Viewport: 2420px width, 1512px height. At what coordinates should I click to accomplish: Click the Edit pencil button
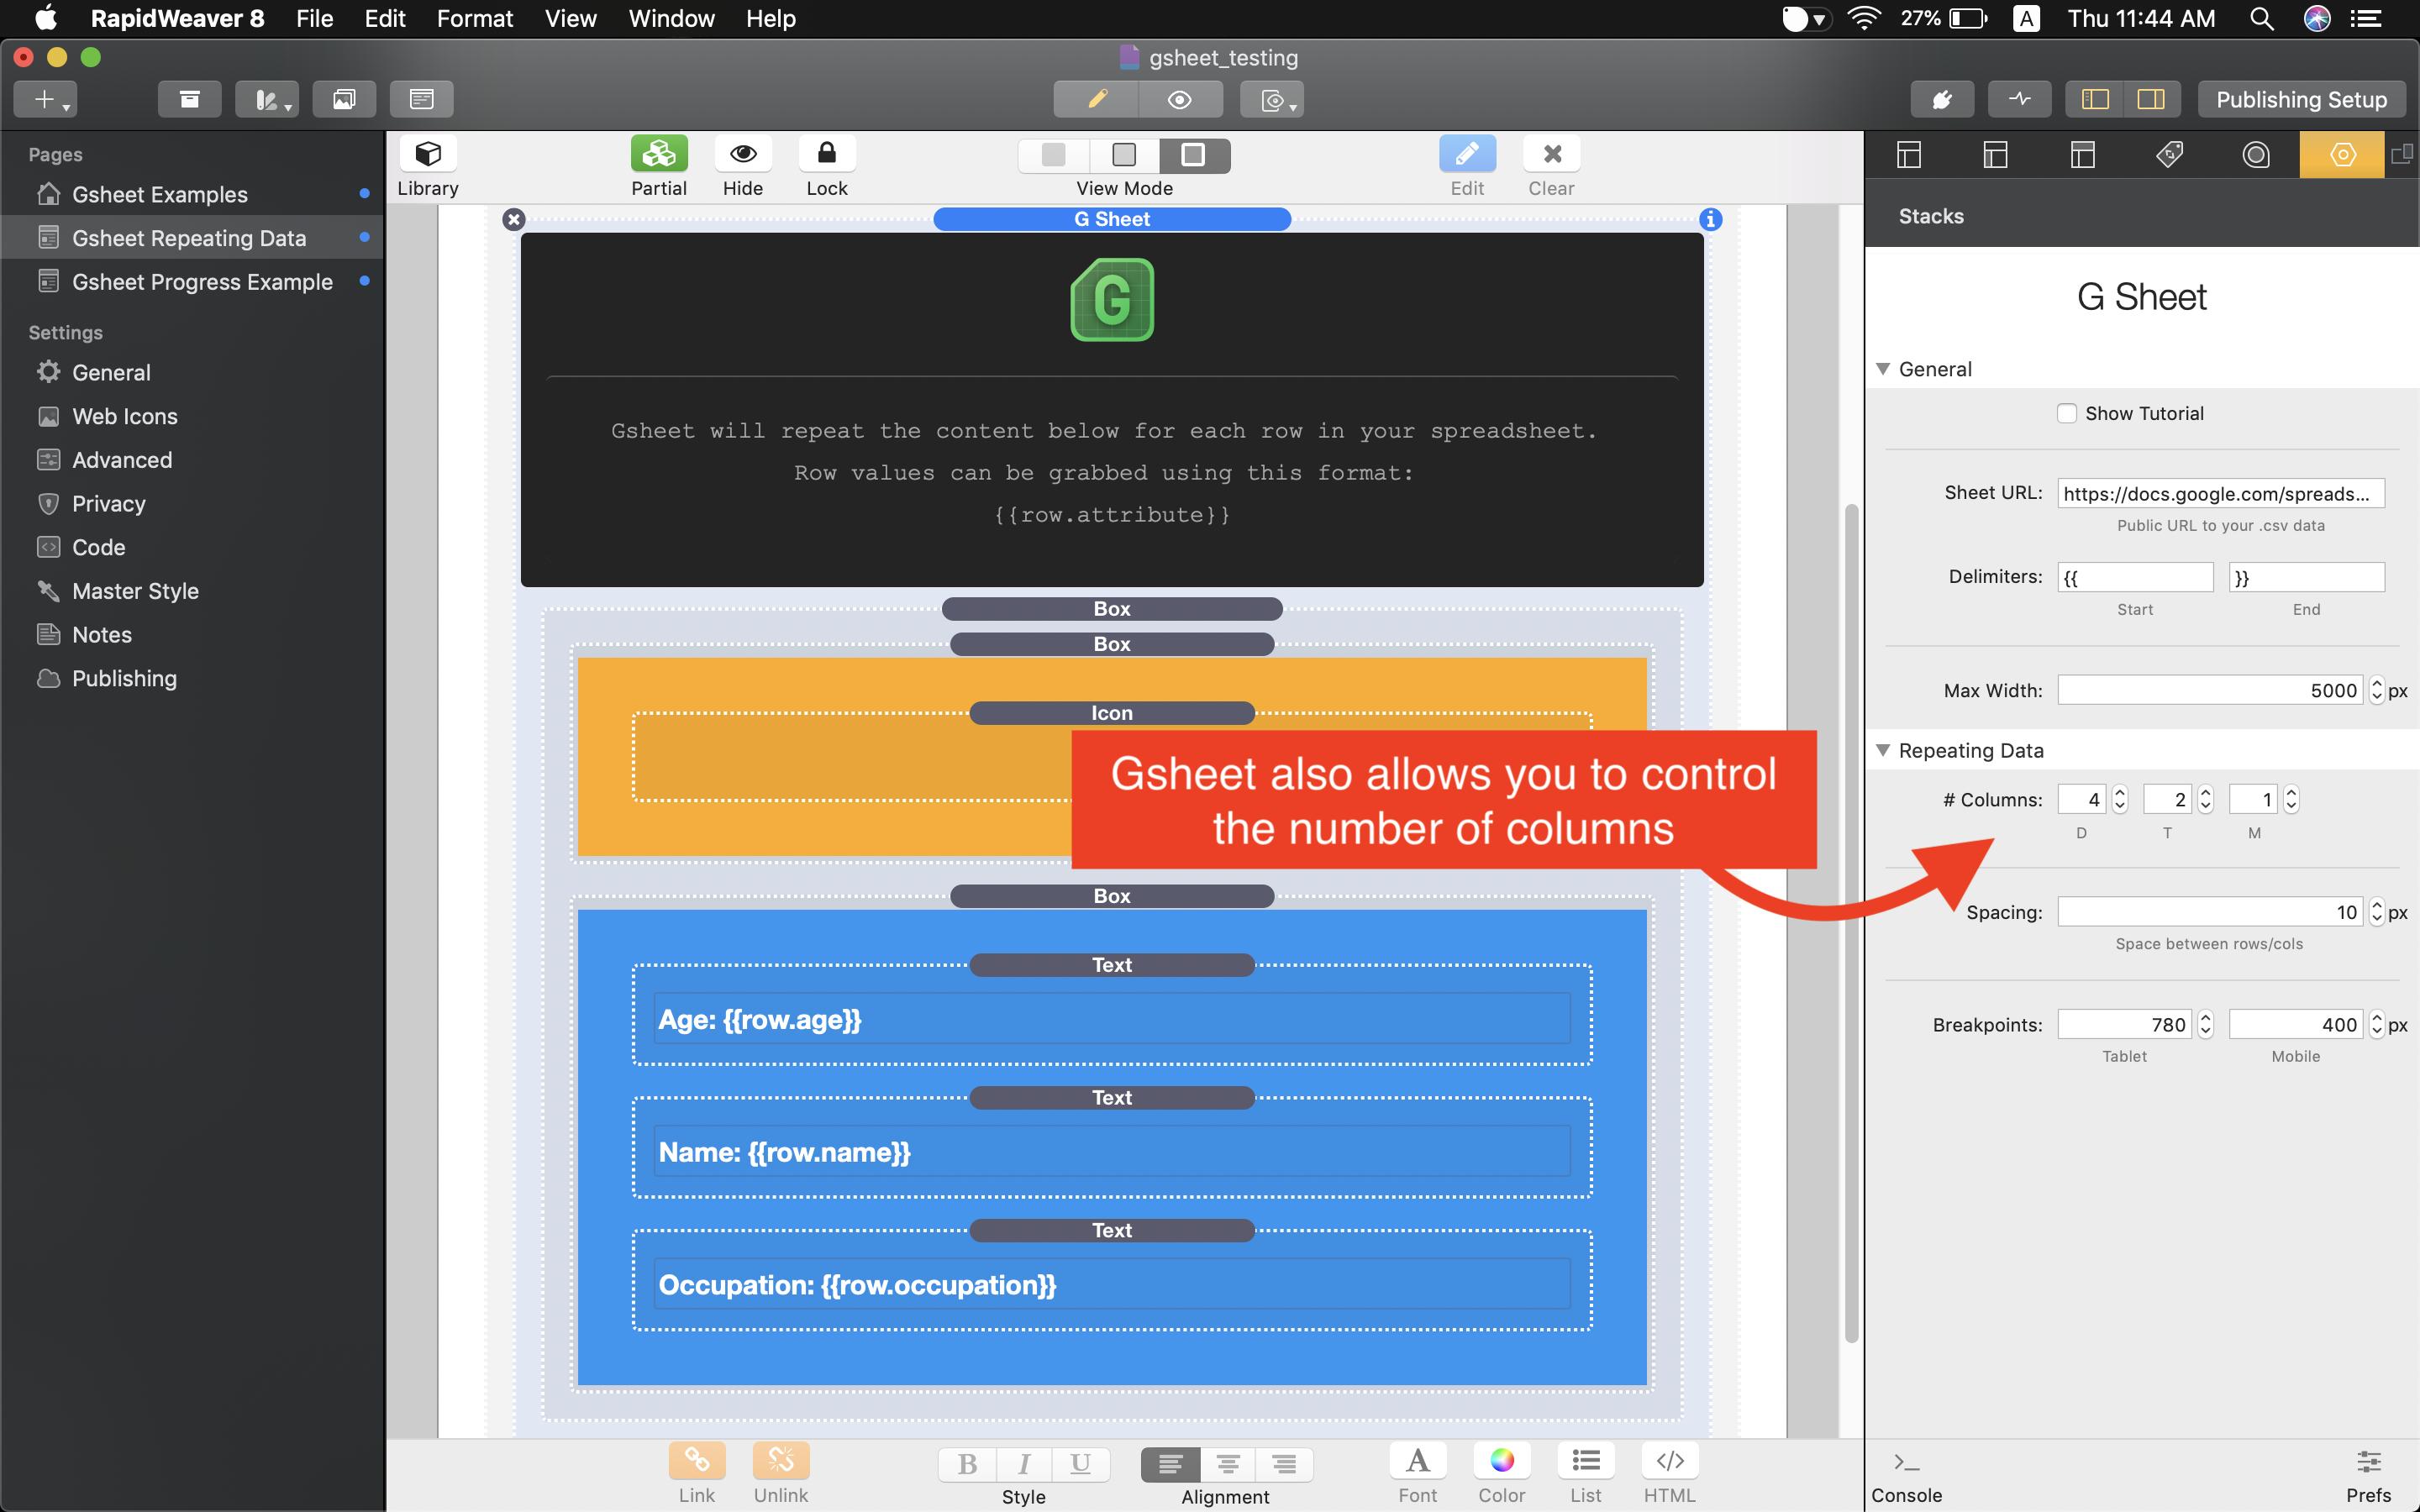[x=1467, y=154]
